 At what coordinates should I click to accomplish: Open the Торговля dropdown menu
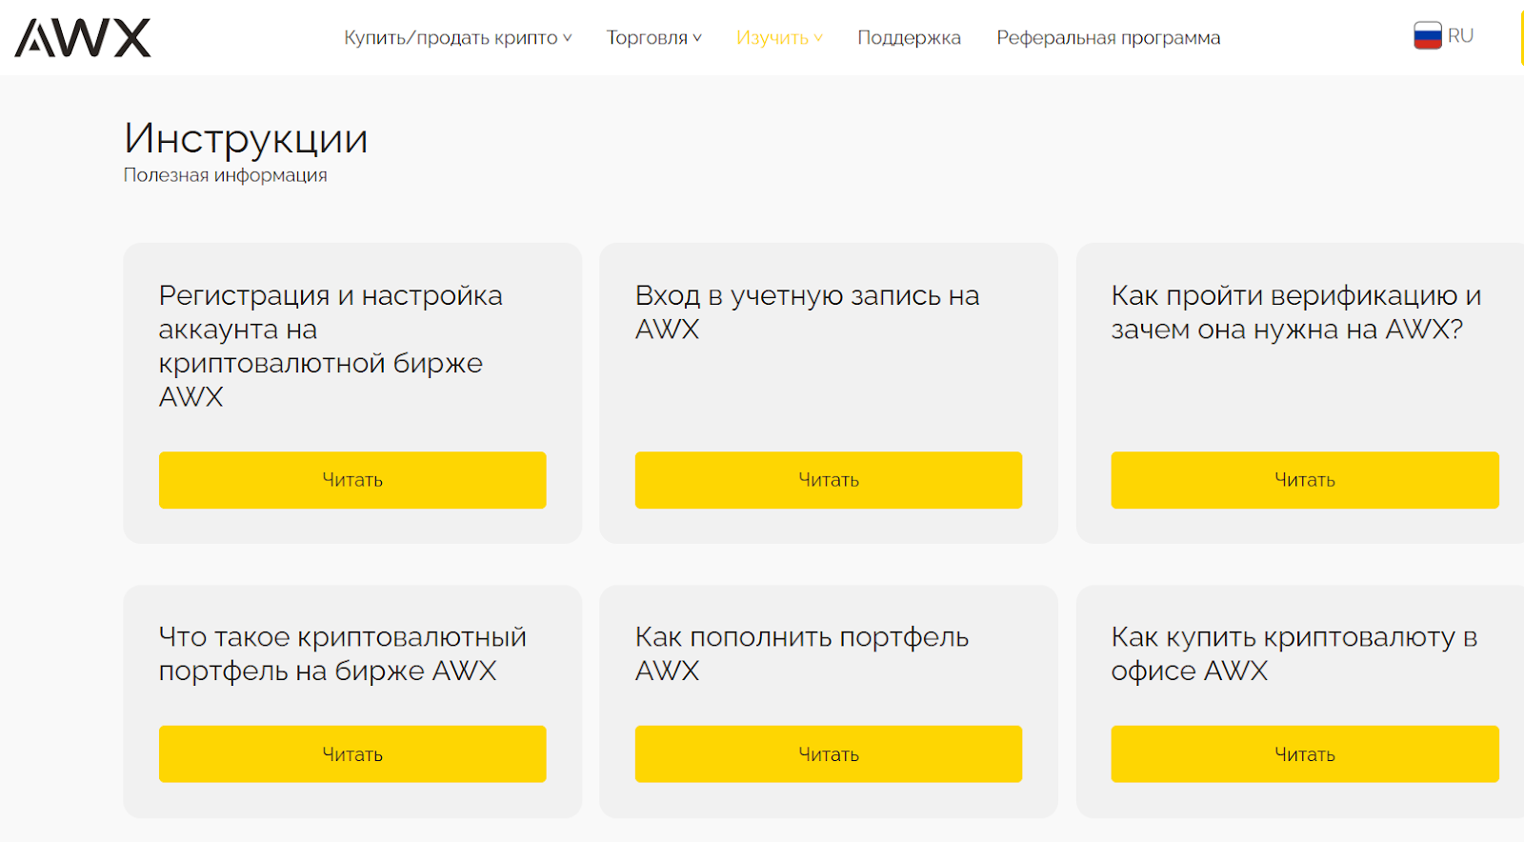[653, 38]
